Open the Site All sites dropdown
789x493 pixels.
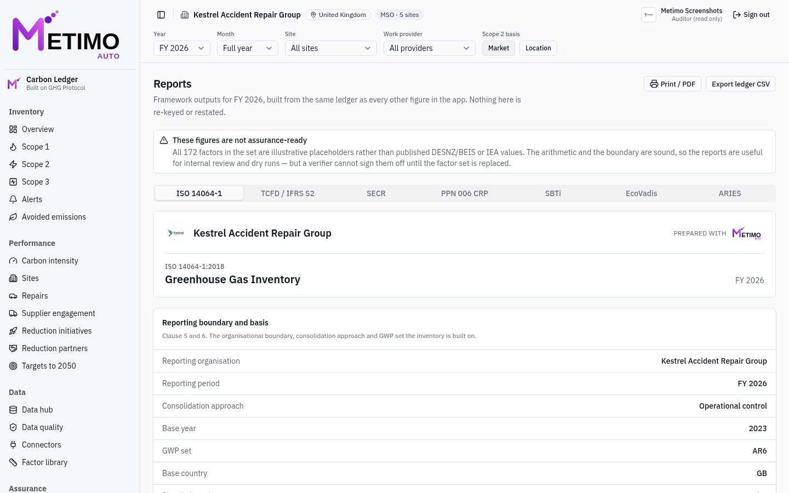pyautogui.click(x=331, y=48)
